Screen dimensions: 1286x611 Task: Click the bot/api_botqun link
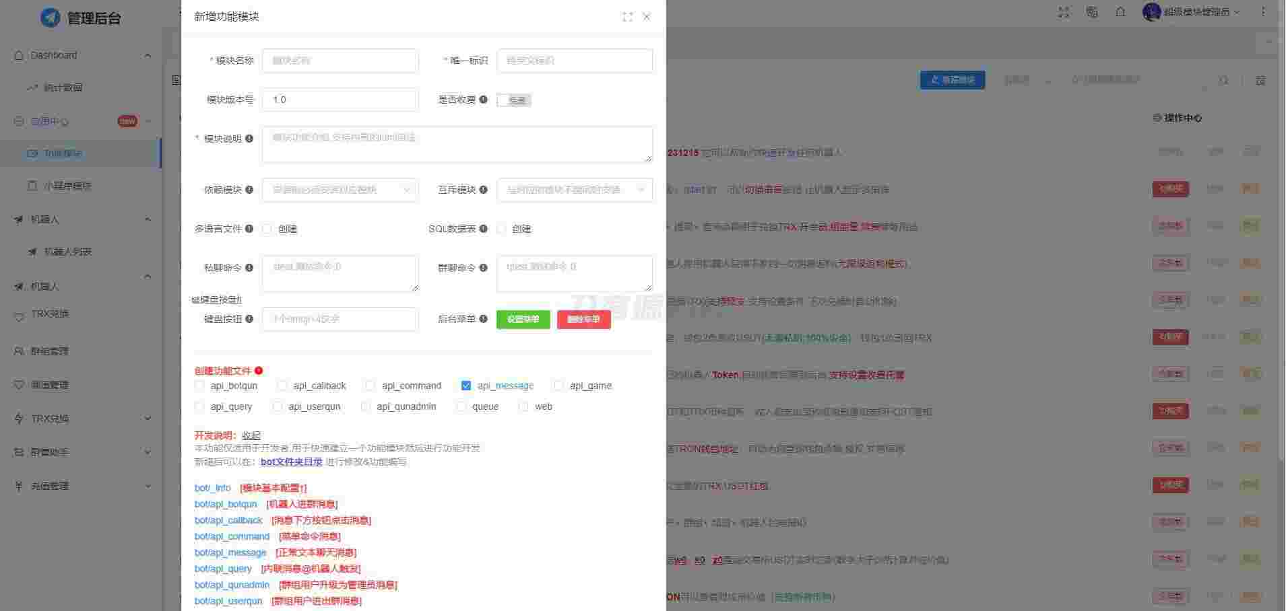click(226, 504)
